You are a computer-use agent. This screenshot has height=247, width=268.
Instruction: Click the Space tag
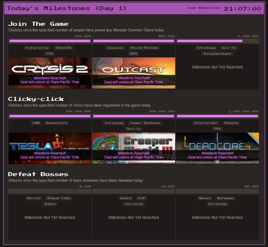pos(126,198)
